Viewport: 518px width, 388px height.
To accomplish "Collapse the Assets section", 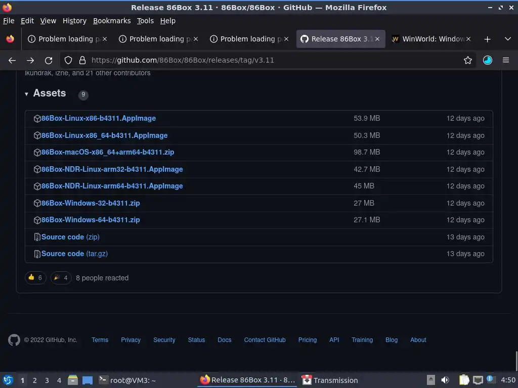I will pos(45,93).
